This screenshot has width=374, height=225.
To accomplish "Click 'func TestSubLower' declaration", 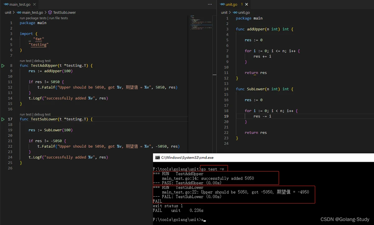I will tap(56, 119).
